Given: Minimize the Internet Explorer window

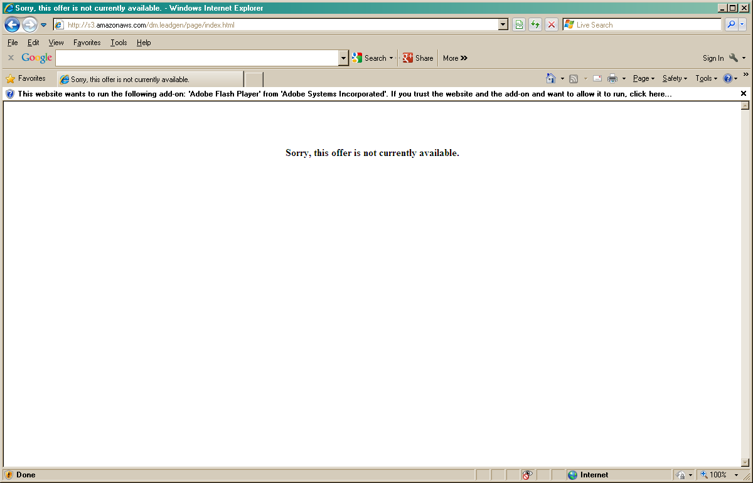Looking at the screenshot, I should click(722, 8).
